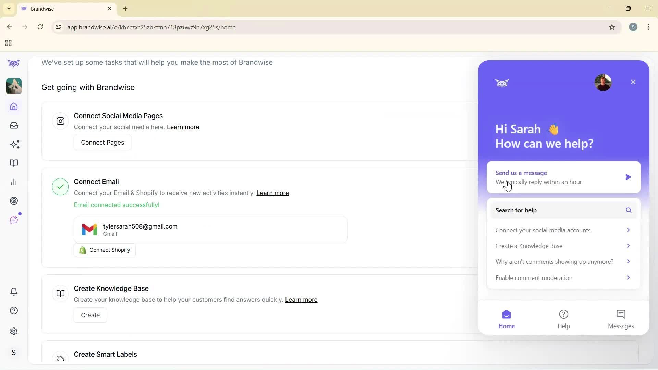Open the browser tab list dropdown arrow

pos(9,9)
